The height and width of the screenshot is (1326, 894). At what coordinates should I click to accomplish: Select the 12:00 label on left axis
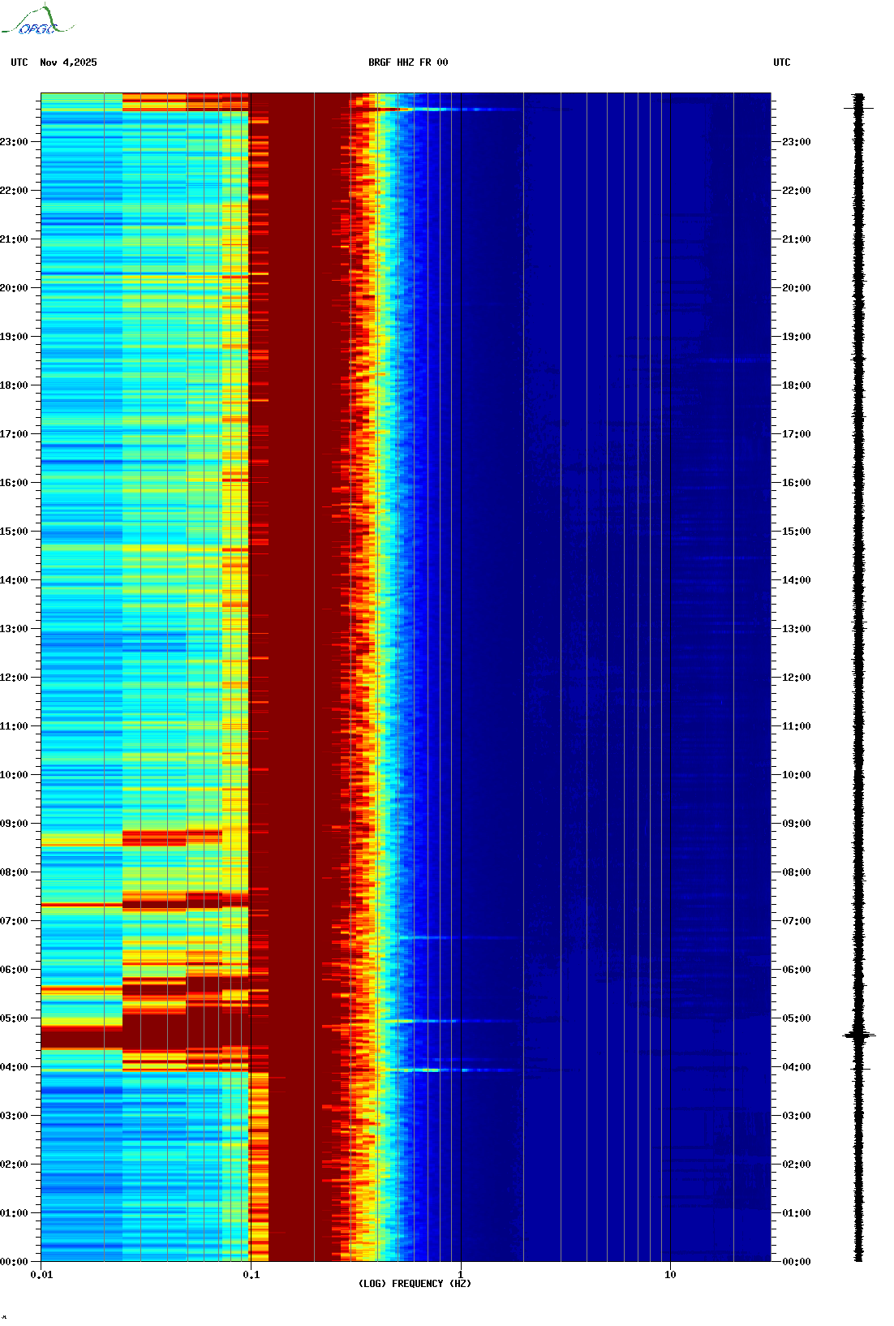point(14,678)
